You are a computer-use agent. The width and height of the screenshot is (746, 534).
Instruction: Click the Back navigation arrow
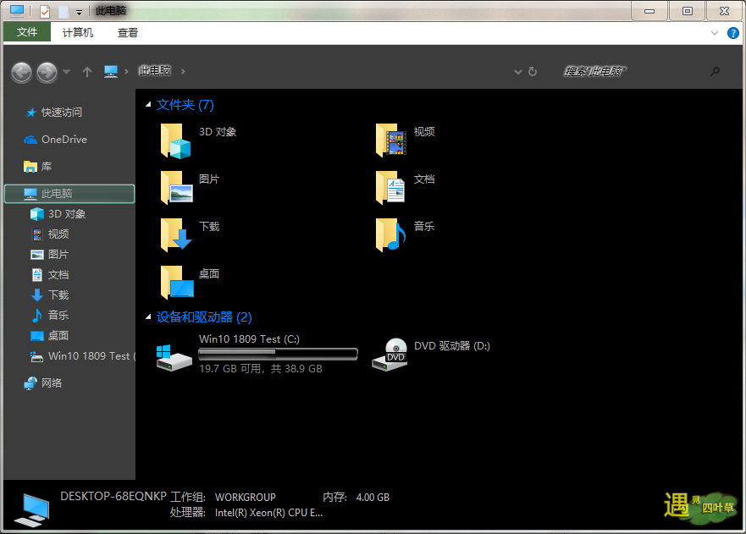point(21,73)
